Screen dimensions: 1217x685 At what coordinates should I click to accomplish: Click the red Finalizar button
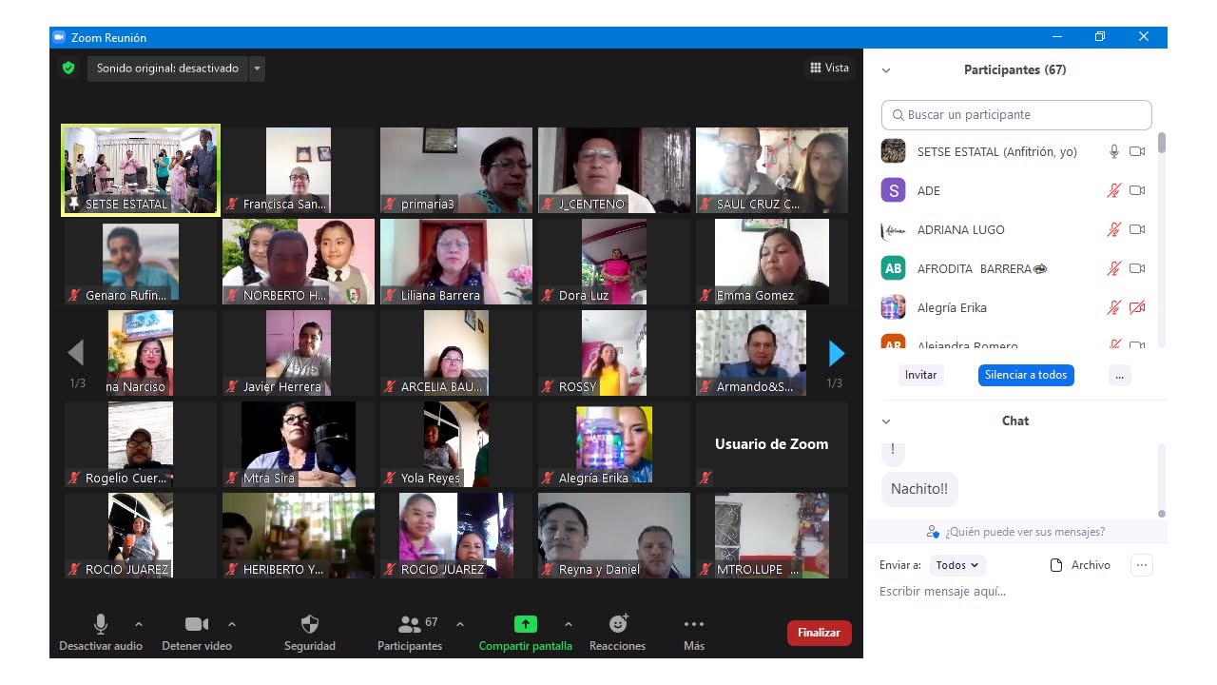pyautogui.click(x=819, y=633)
